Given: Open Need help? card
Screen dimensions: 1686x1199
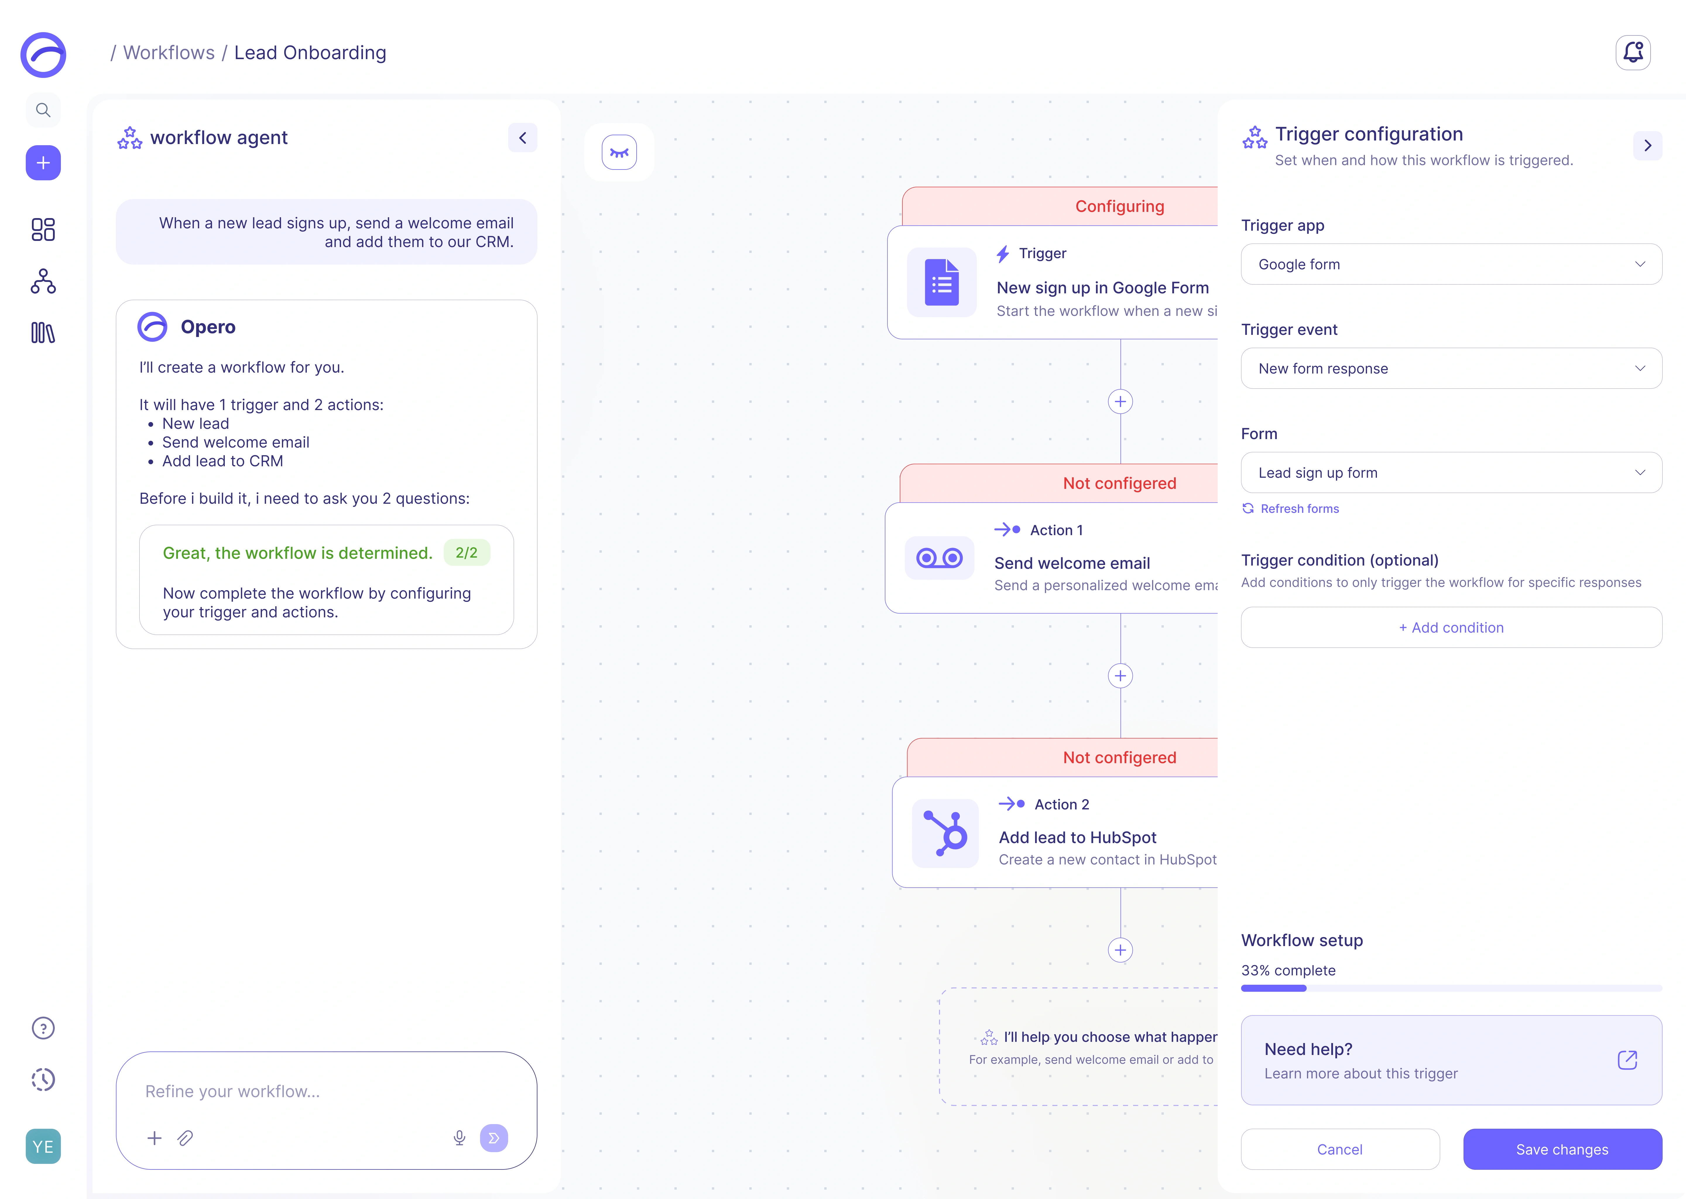Looking at the screenshot, I should click(1451, 1060).
